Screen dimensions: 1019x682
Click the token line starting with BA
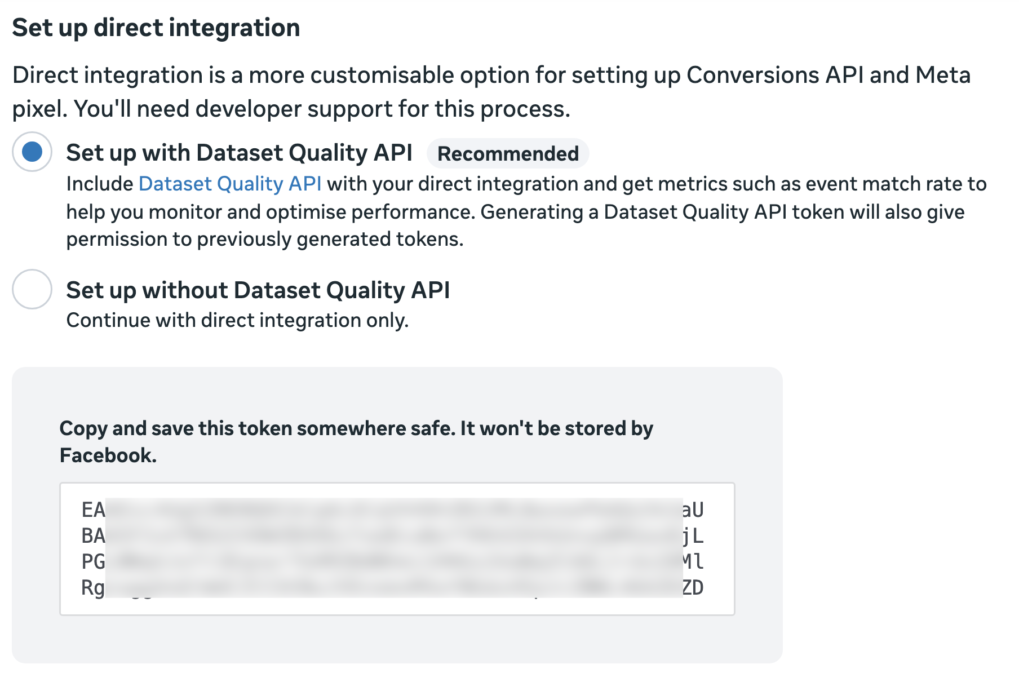(94, 535)
